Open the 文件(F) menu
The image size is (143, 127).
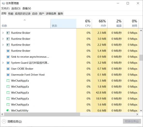click(x=5, y=9)
